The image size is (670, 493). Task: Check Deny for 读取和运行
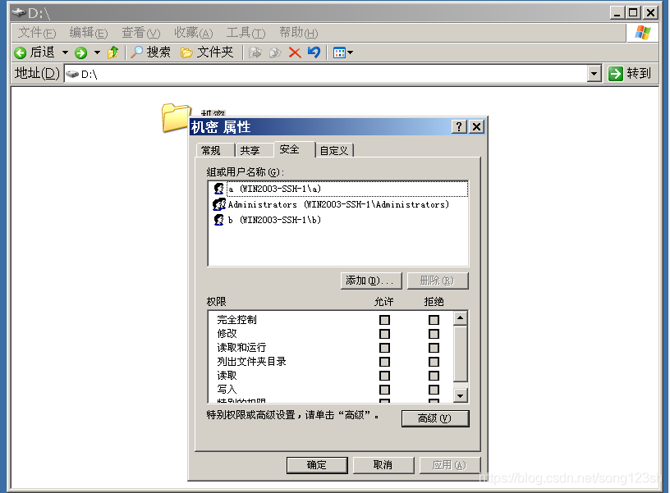point(434,348)
